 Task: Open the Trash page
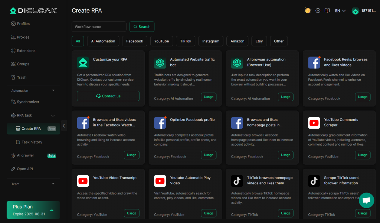pyautogui.click(x=19, y=77)
